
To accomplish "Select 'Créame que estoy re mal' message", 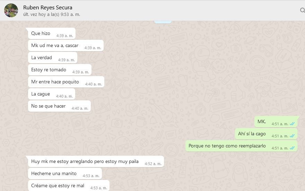I will [69, 185].
